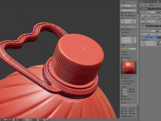
Task: Click the red matcap preview thumbnail
Action: [128, 68]
